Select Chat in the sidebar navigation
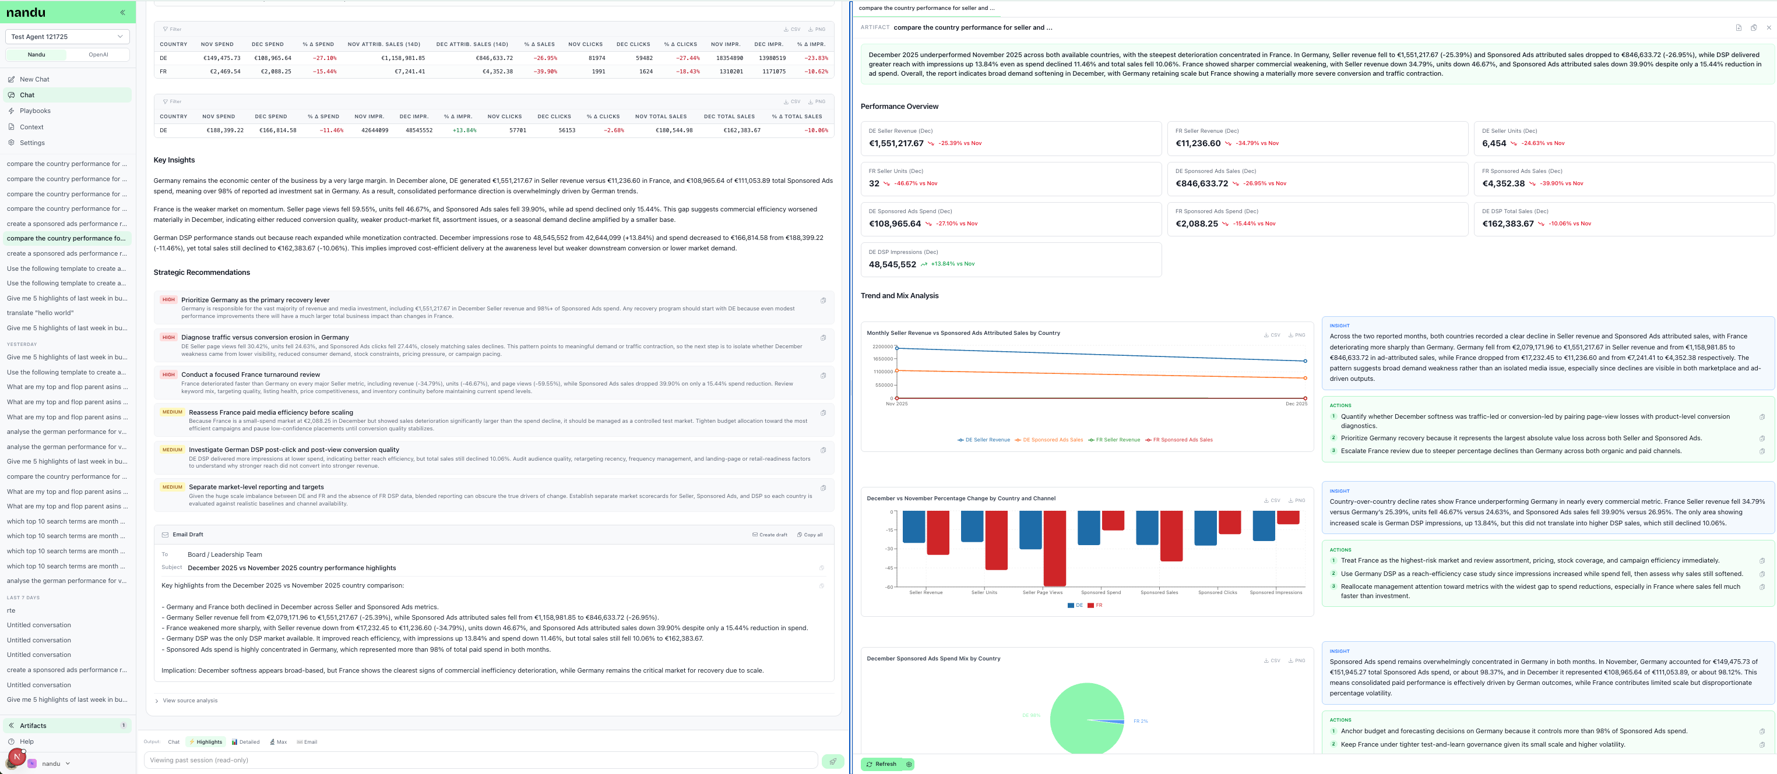The width and height of the screenshot is (1777, 774). (x=27, y=95)
